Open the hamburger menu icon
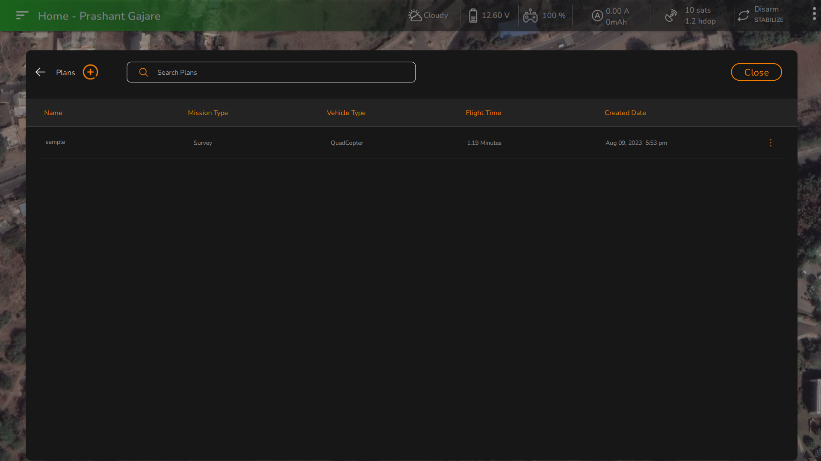Image resolution: width=821 pixels, height=461 pixels. click(22, 15)
